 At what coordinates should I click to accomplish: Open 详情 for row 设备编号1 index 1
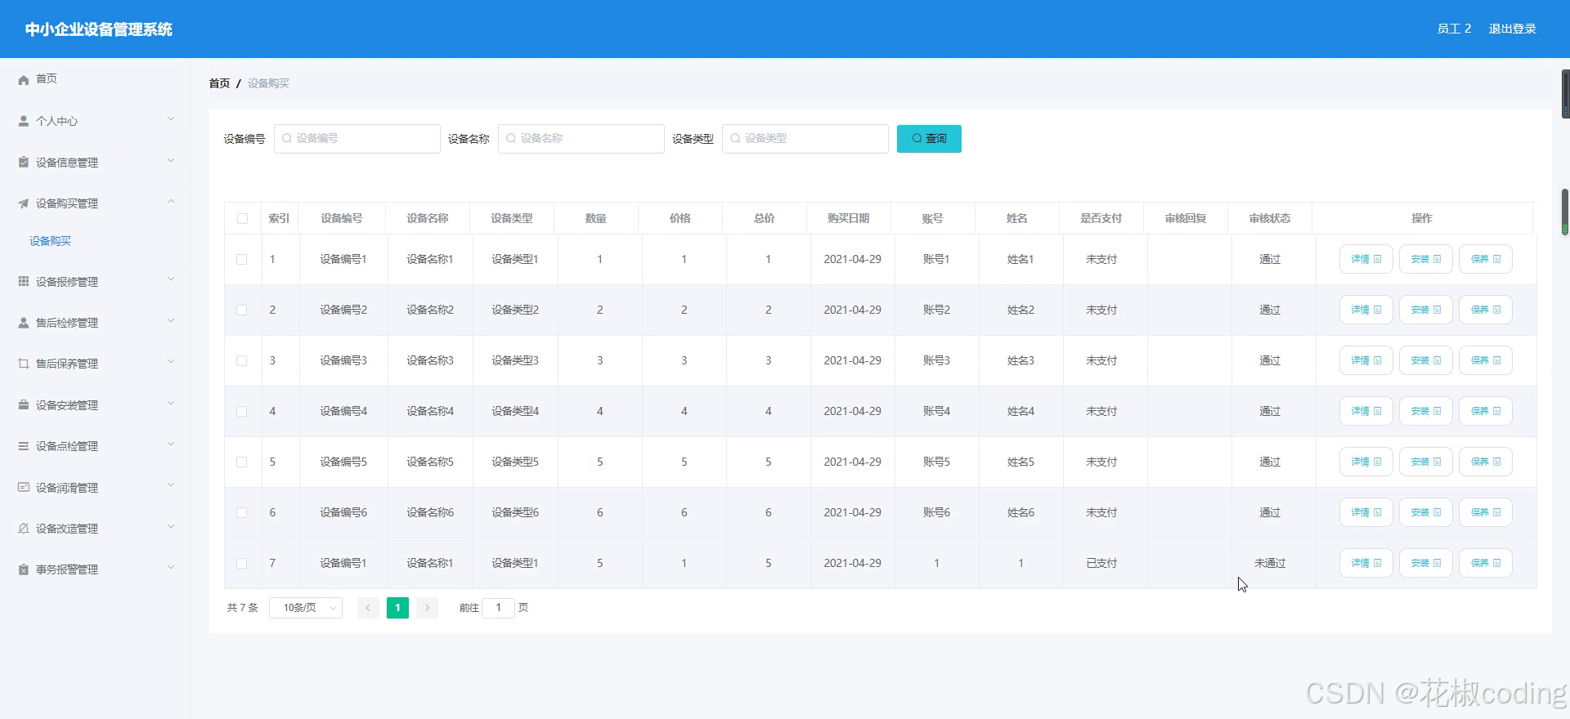[x=1366, y=259]
